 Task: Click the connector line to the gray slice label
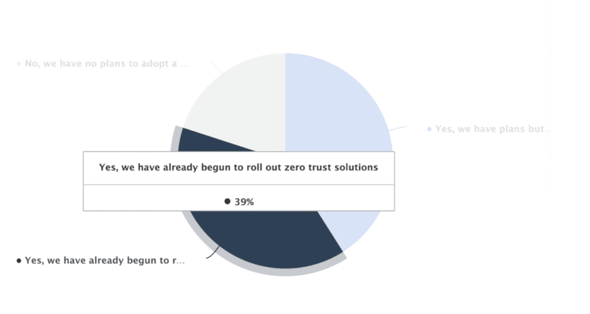(215, 67)
